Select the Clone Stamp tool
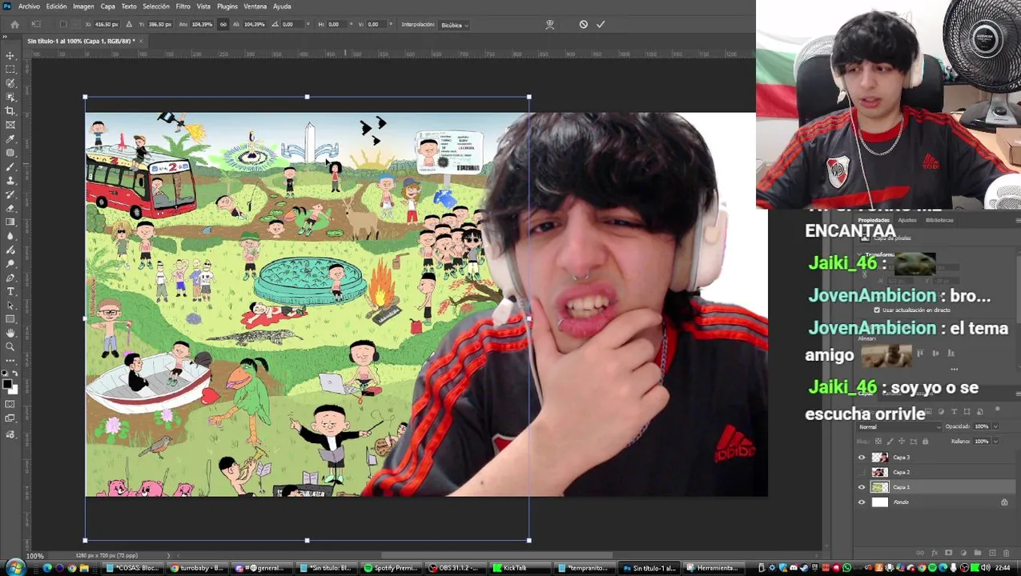1021x576 pixels. tap(10, 181)
